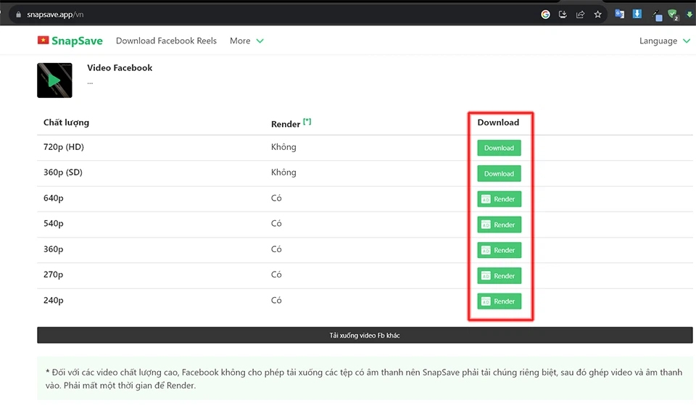
Task: Click the install app icon in address bar
Action: (563, 14)
